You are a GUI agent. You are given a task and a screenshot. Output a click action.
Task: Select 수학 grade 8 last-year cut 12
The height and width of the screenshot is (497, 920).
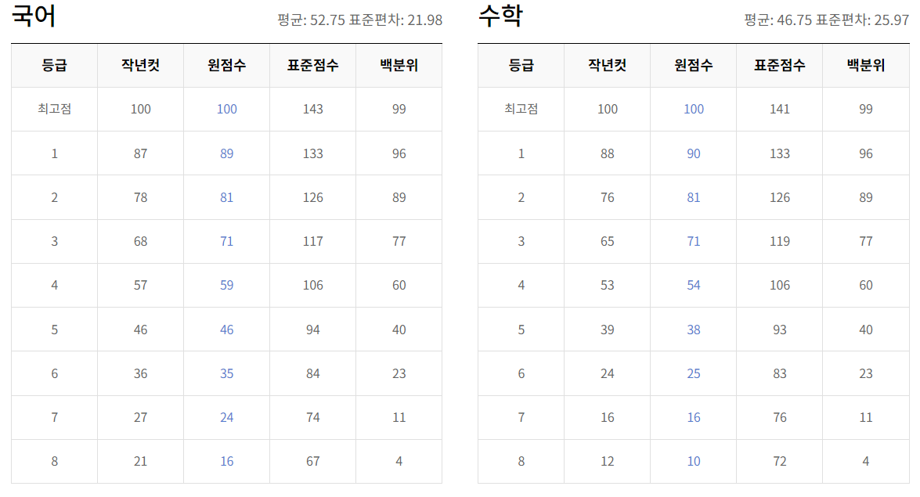pos(608,462)
